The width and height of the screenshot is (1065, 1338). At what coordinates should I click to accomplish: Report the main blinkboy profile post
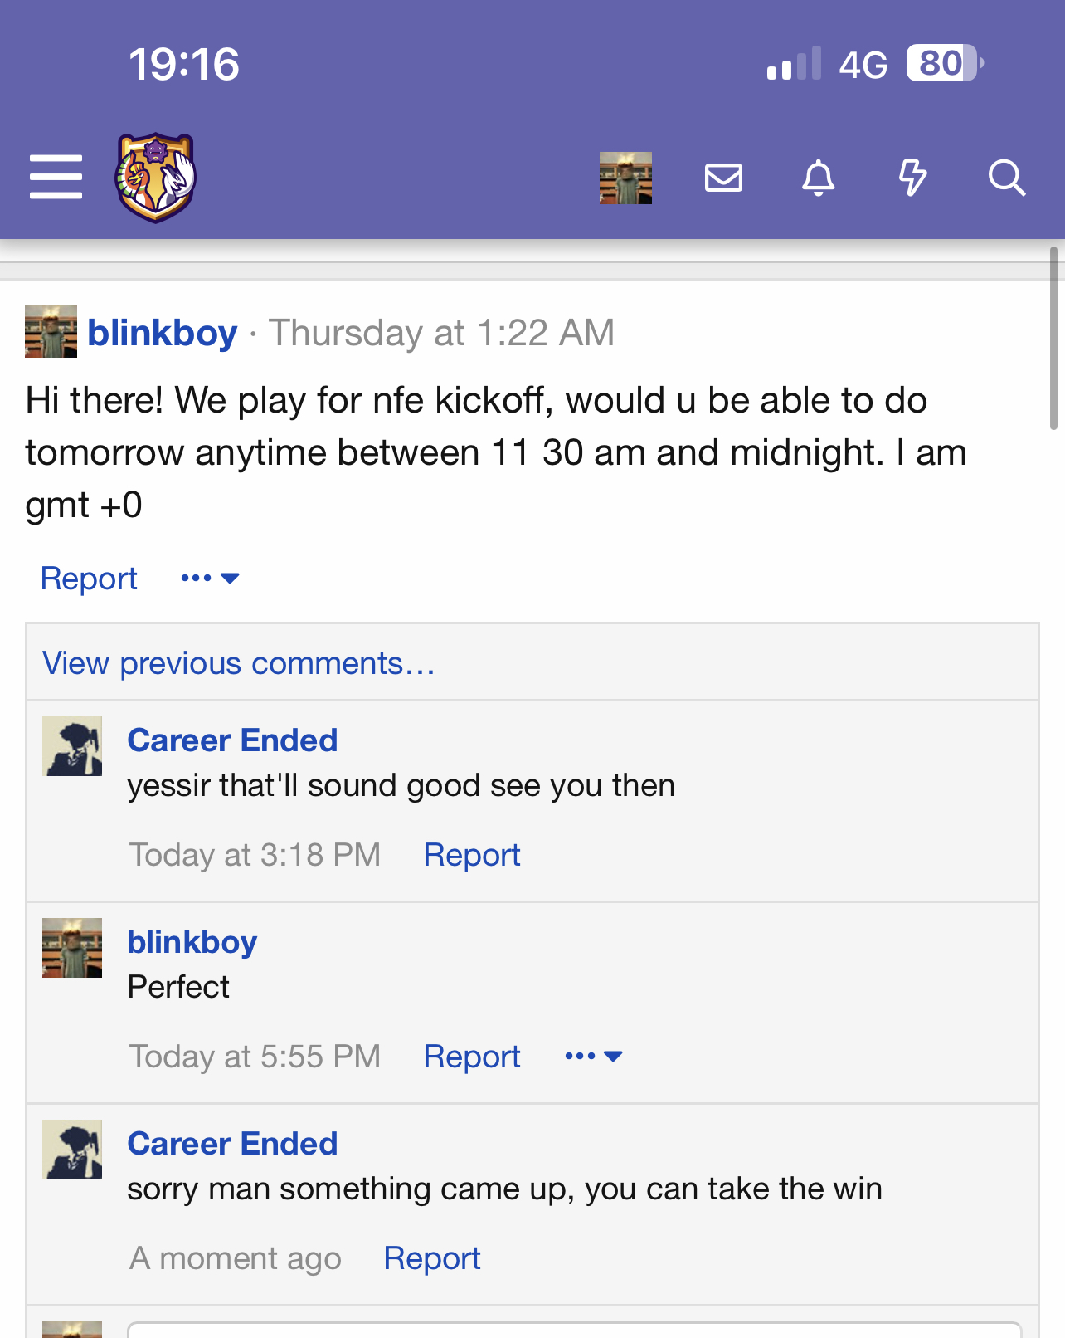pyautogui.click(x=89, y=579)
